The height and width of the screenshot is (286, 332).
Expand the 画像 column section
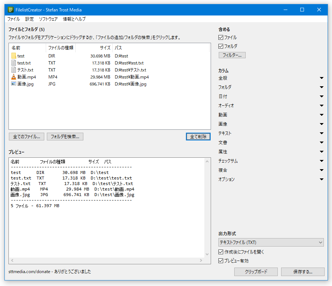(x=322, y=124)
